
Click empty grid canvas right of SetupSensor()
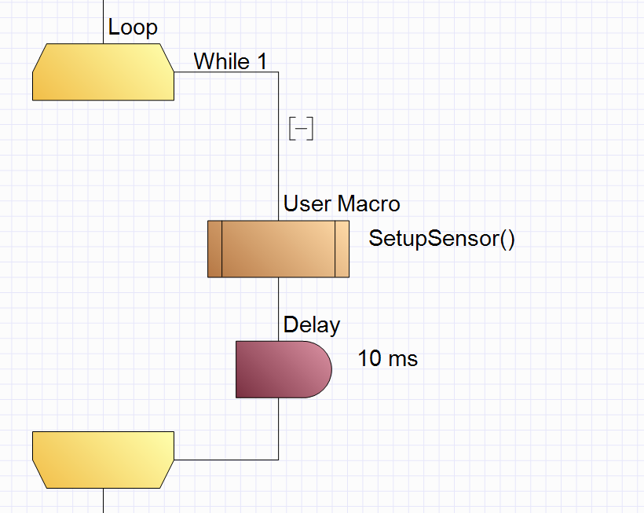pyautogui.click(x=581, y=238)
